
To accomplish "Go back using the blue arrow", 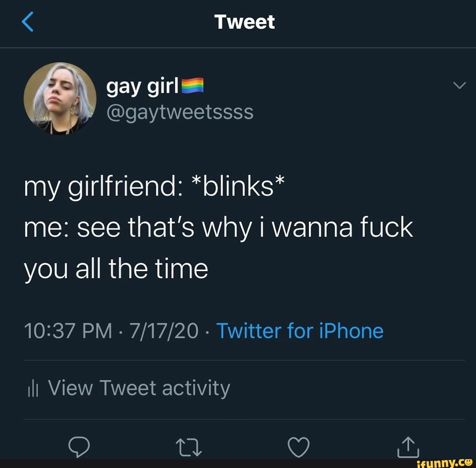I will click(x=28, y=22).
